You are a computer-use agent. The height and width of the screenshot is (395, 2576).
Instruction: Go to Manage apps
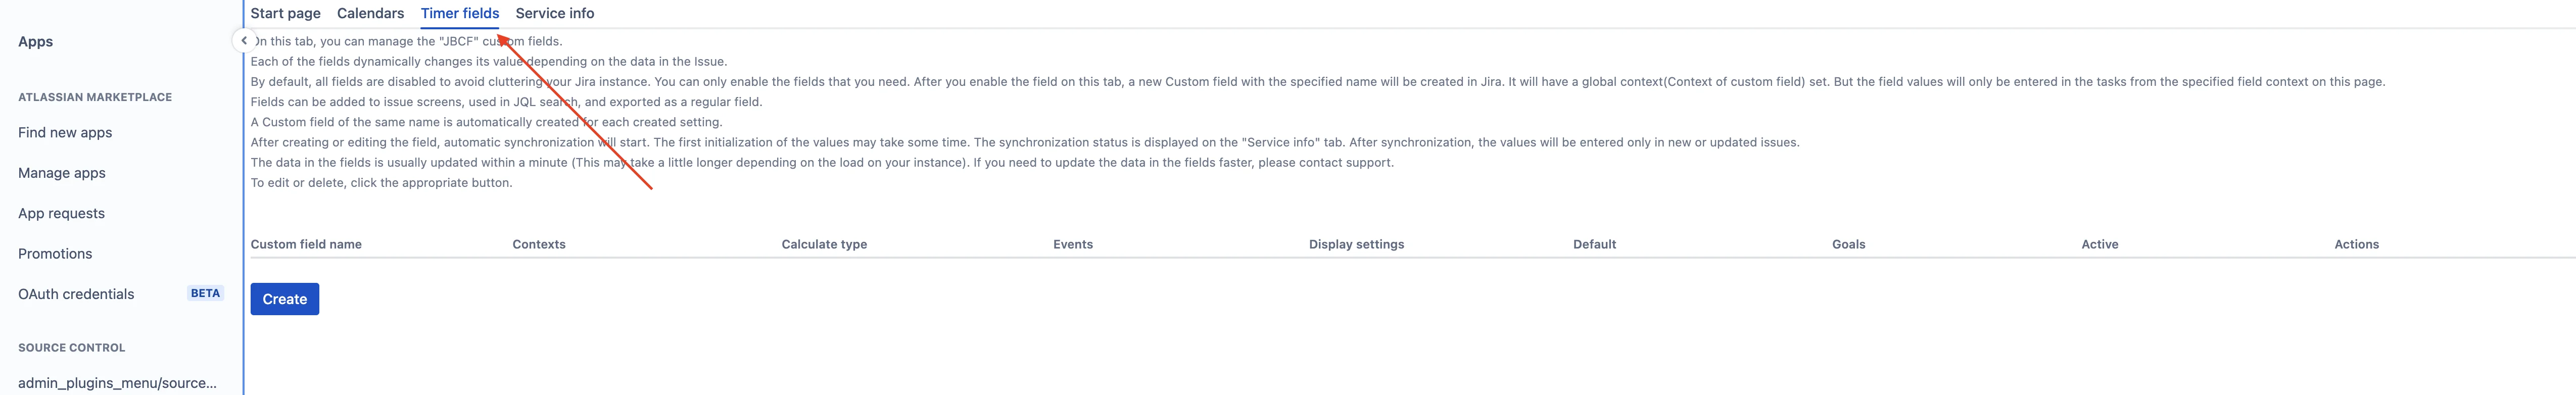point(62,173)
